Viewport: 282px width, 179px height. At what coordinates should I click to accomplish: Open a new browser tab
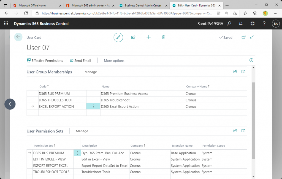(x=227, y=5)
